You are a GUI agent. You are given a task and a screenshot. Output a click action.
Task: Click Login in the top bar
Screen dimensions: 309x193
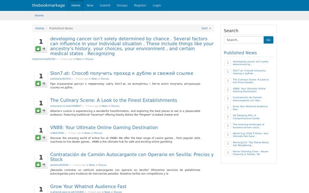coord(157,5)
